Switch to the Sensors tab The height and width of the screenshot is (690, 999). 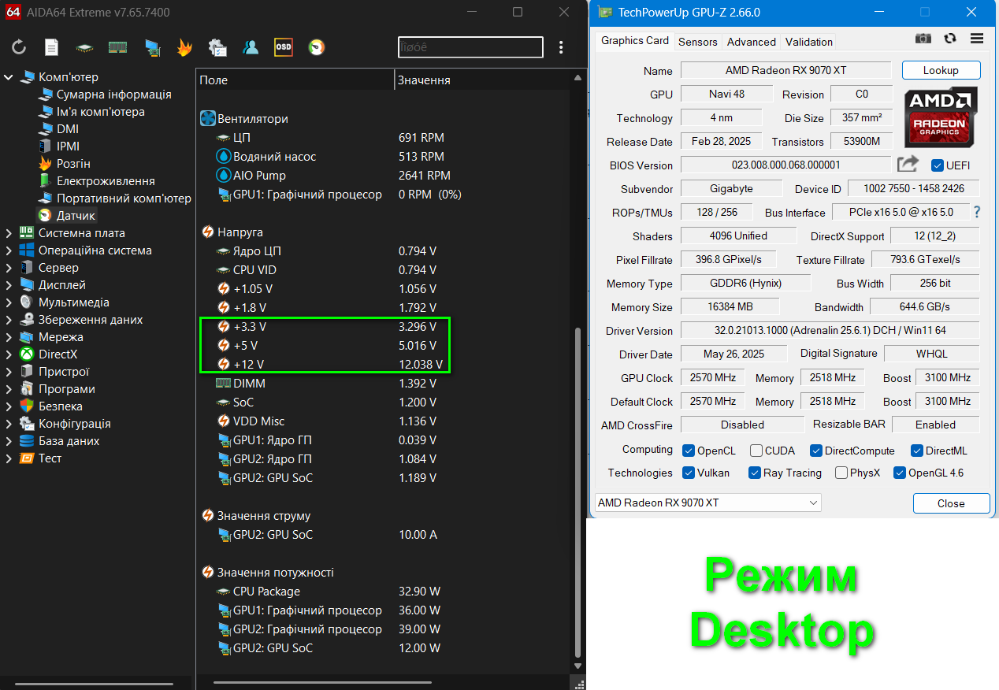click(698, 42)
